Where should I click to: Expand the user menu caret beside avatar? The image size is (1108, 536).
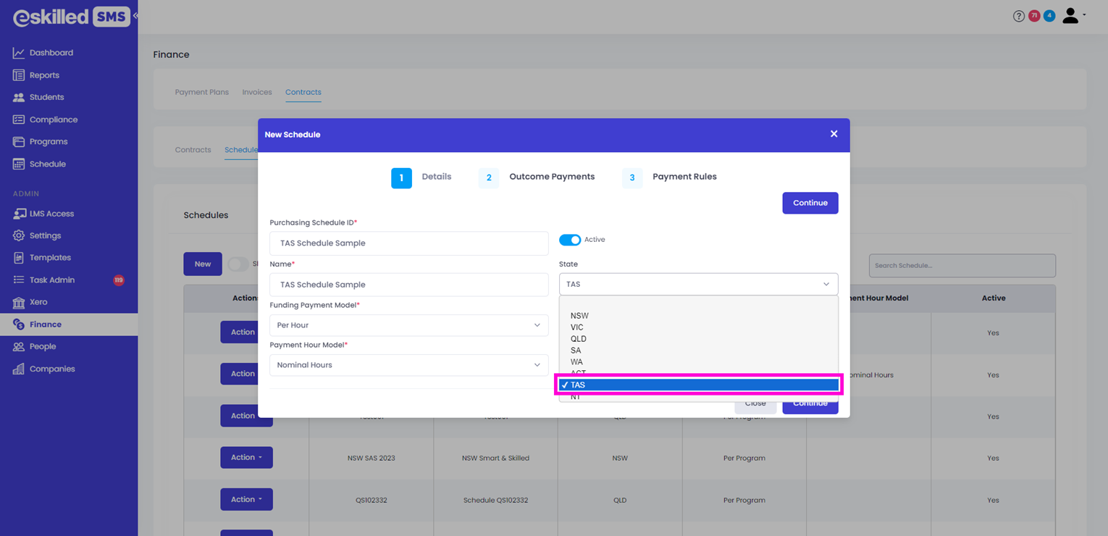tap(1084, 14)
